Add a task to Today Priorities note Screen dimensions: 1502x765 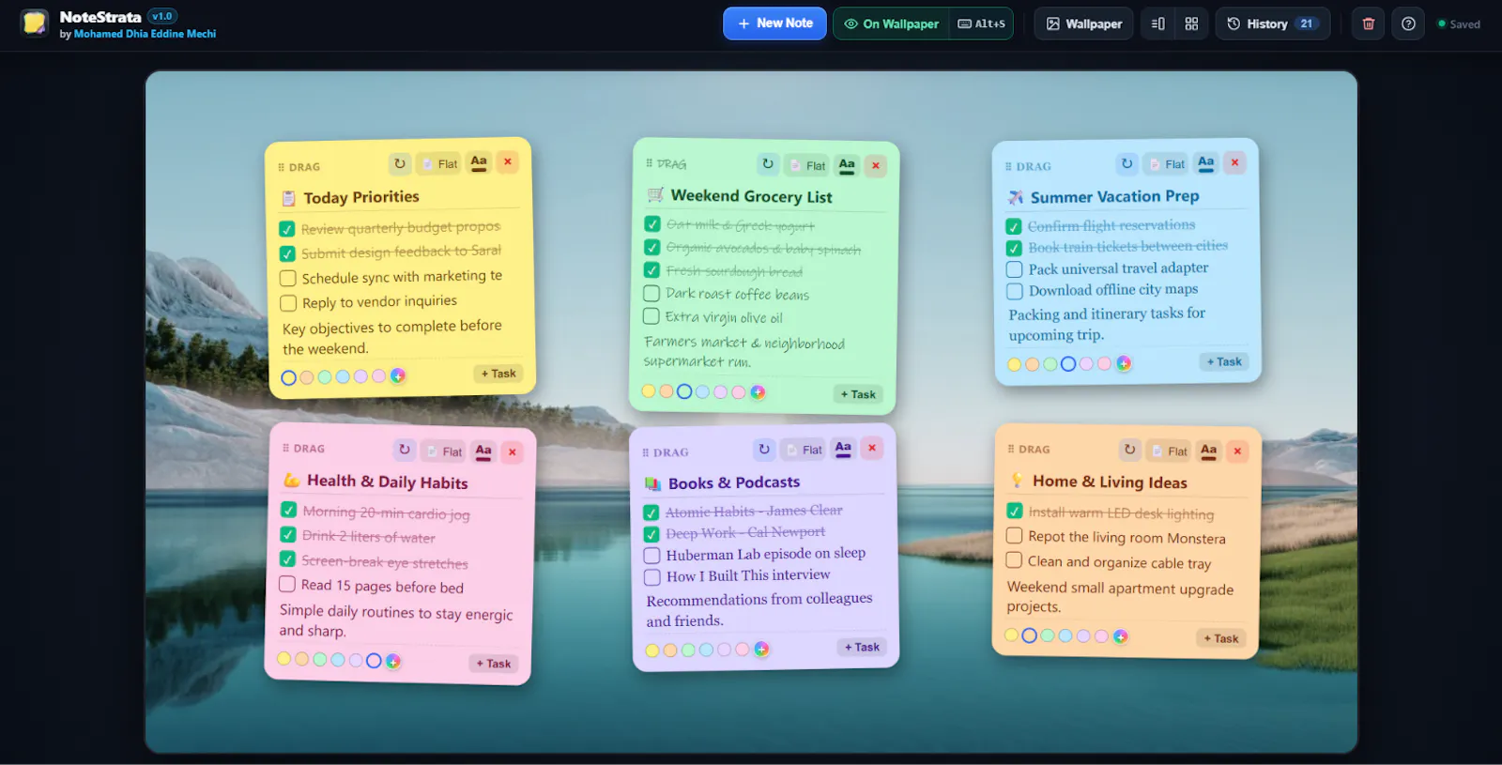pos(498,374)
